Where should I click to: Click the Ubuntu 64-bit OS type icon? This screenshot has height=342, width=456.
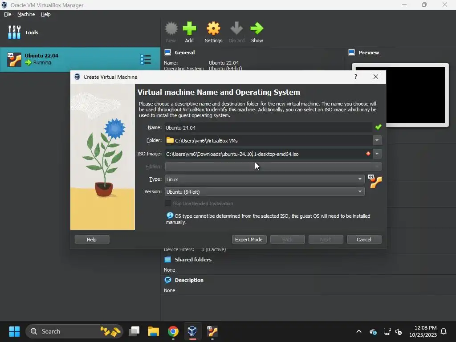pyautogui.click(x=375, y=182)
